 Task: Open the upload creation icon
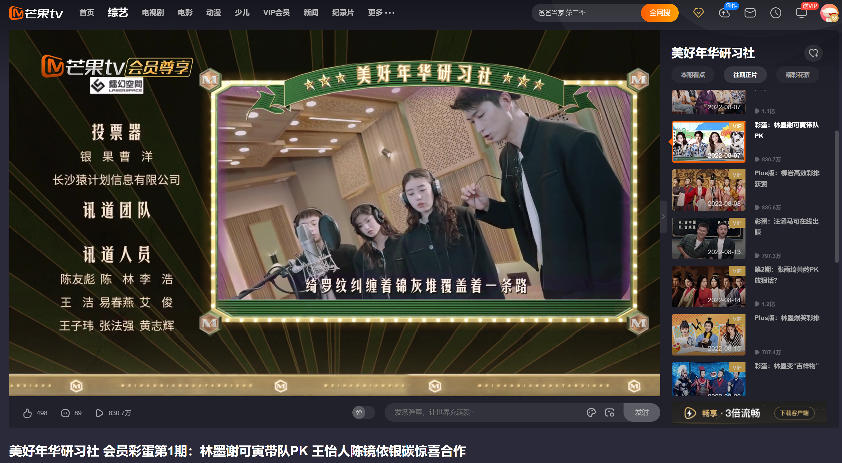(x=724, y=13)
